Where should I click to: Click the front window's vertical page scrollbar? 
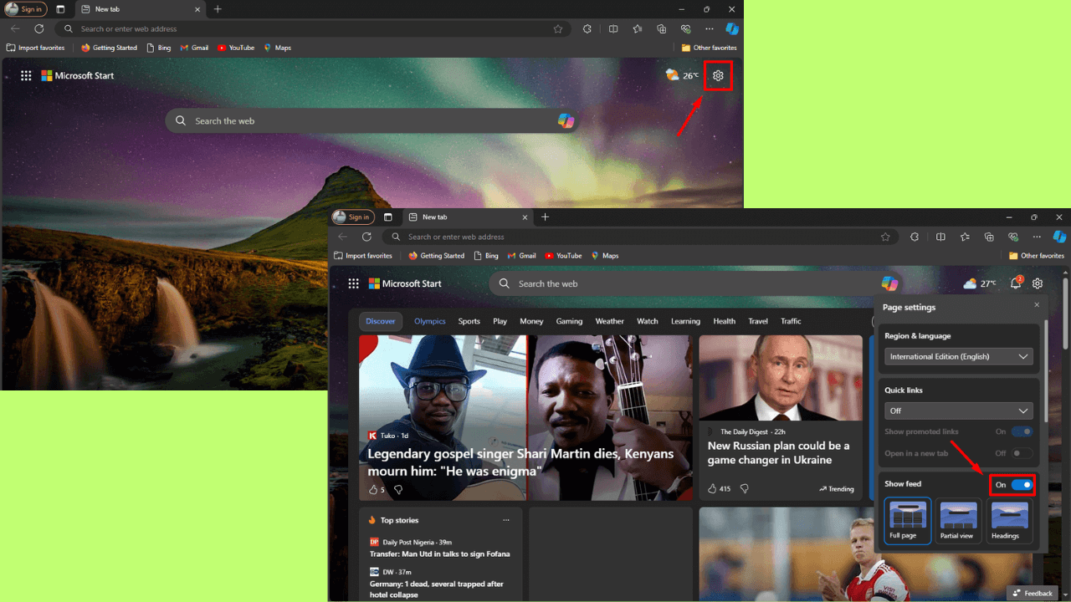click(1065, 313)
